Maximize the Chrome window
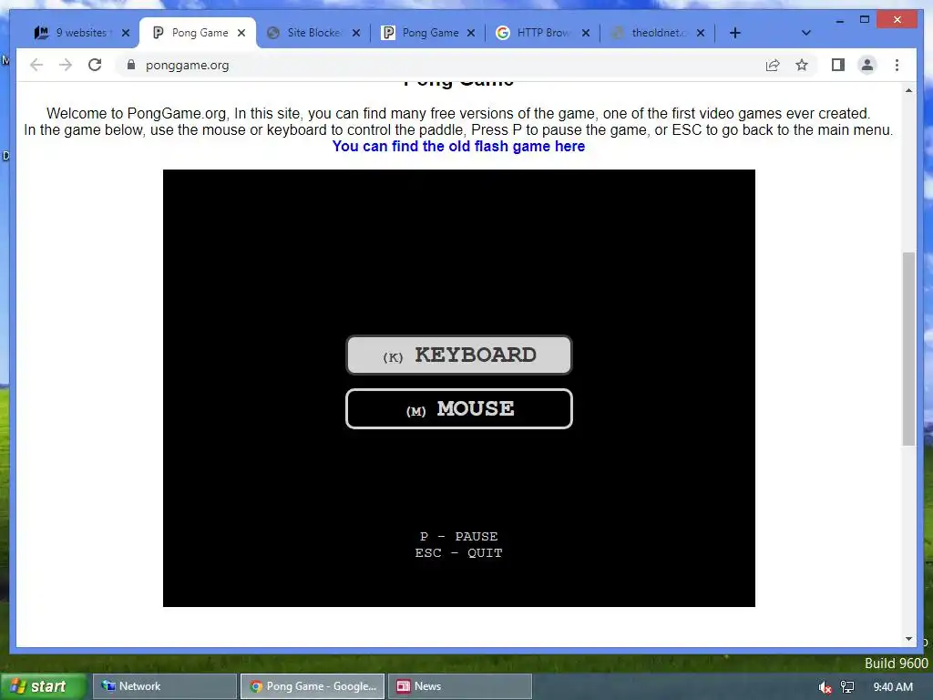 (865, 20)
